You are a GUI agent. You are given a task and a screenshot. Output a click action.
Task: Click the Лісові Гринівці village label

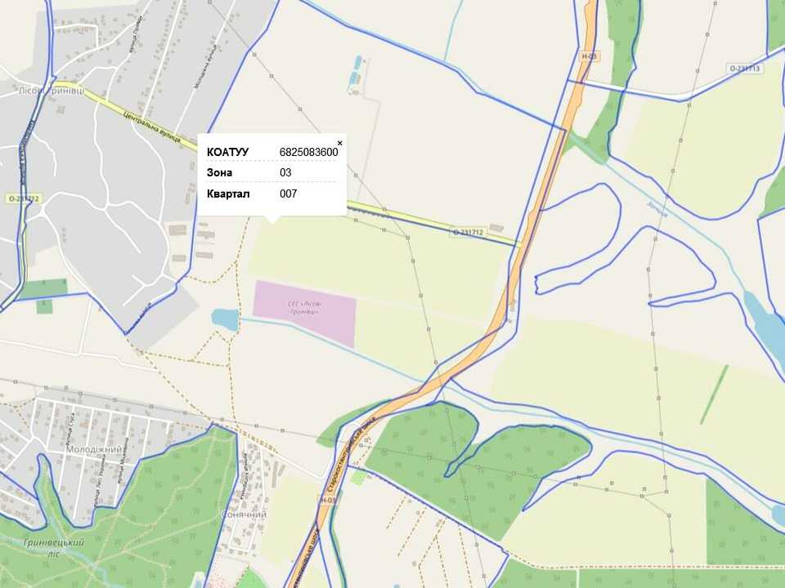tap(52, 91)
